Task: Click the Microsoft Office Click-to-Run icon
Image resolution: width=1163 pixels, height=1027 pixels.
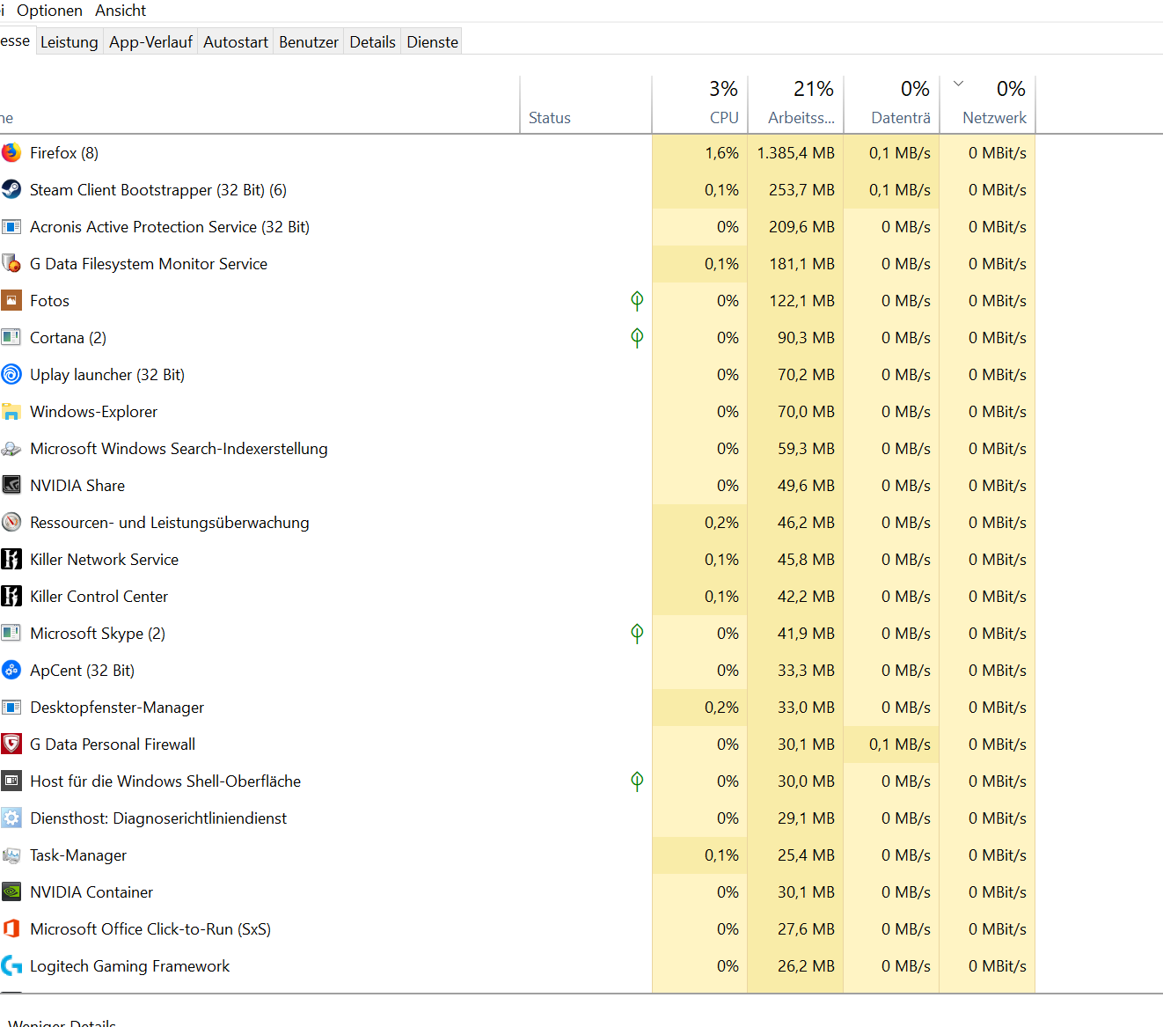Action: [11, 929]
